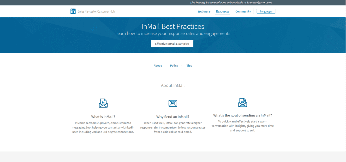Open the Webinars menu item
Image resolution: width=346 pixels, height=162 pixels.
[x=204, y=11]
